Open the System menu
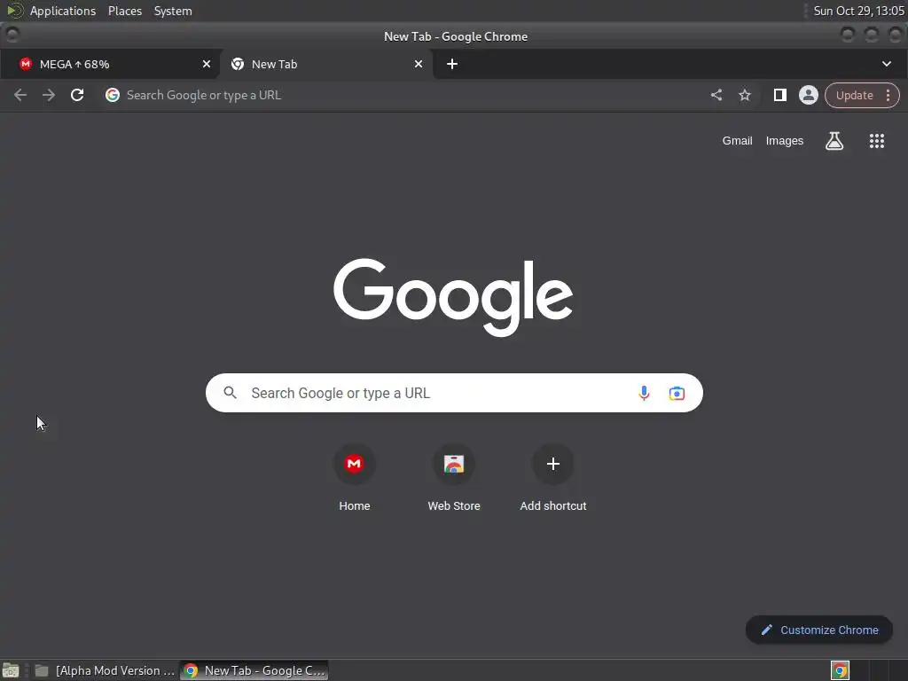 click(x=173, y=11)
